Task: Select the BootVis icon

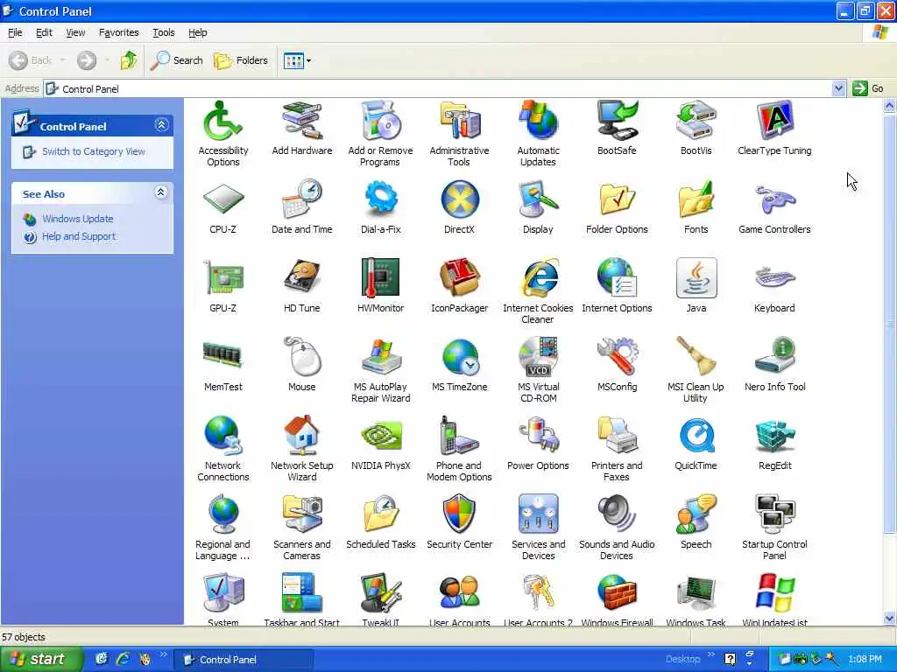Action: click(696, 121)
